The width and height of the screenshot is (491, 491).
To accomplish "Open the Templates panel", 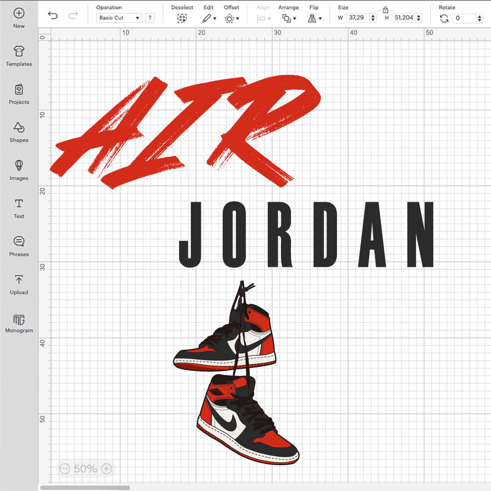I will click(x=19, y=56).
